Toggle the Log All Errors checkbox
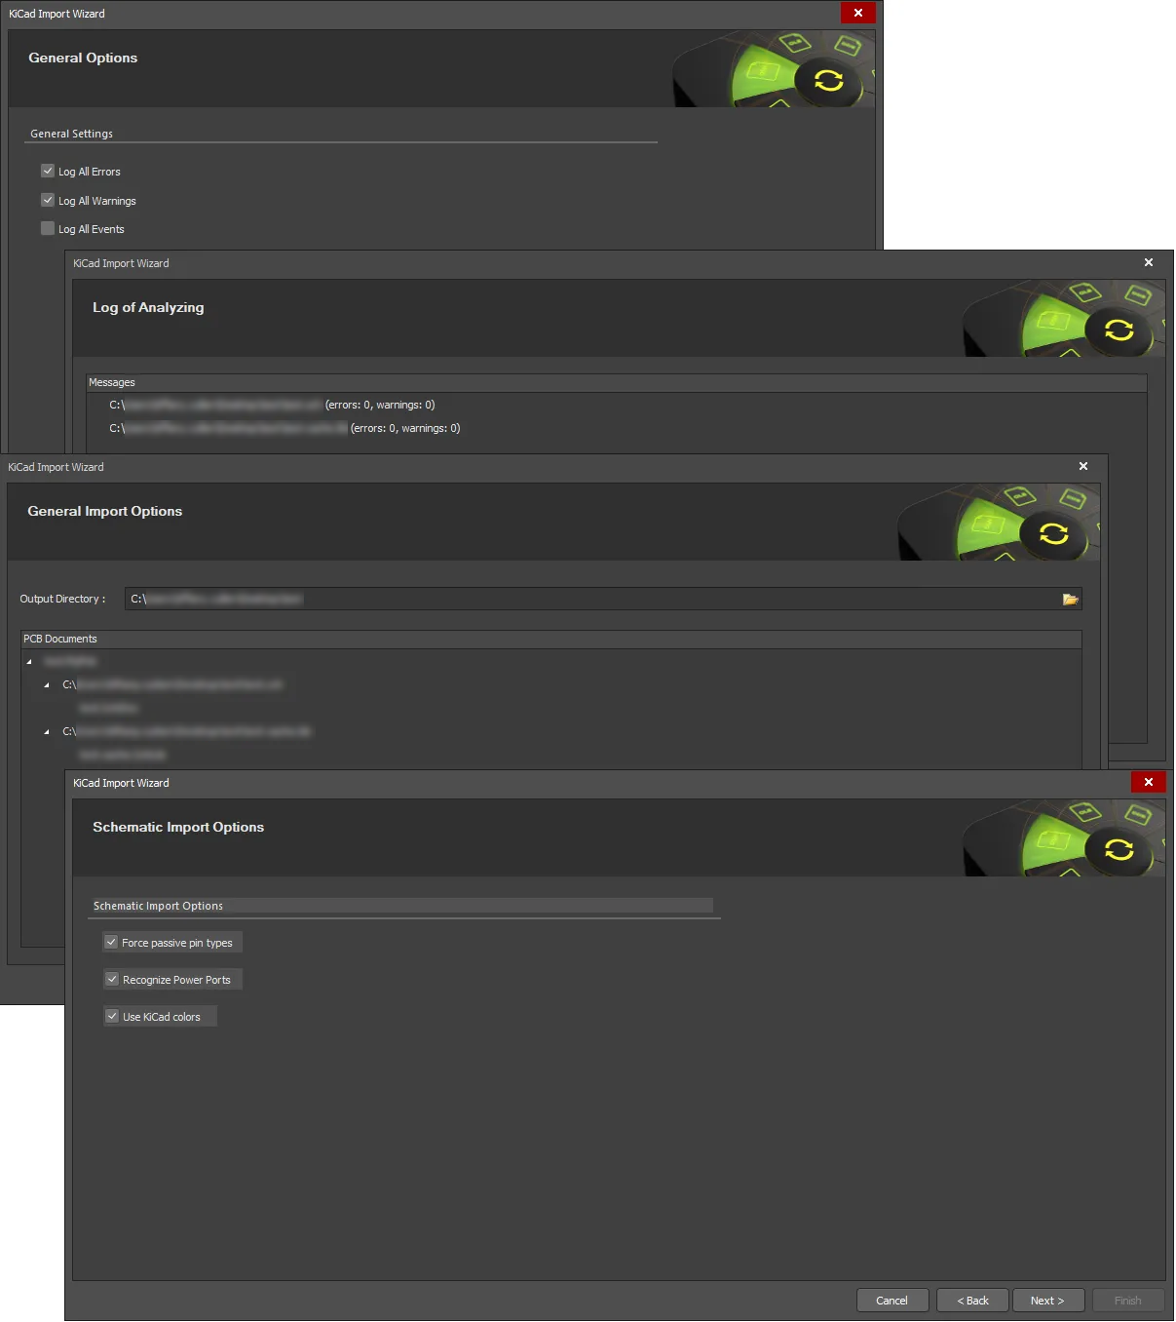1176x1322 pixels. click(x=48, y=171)
